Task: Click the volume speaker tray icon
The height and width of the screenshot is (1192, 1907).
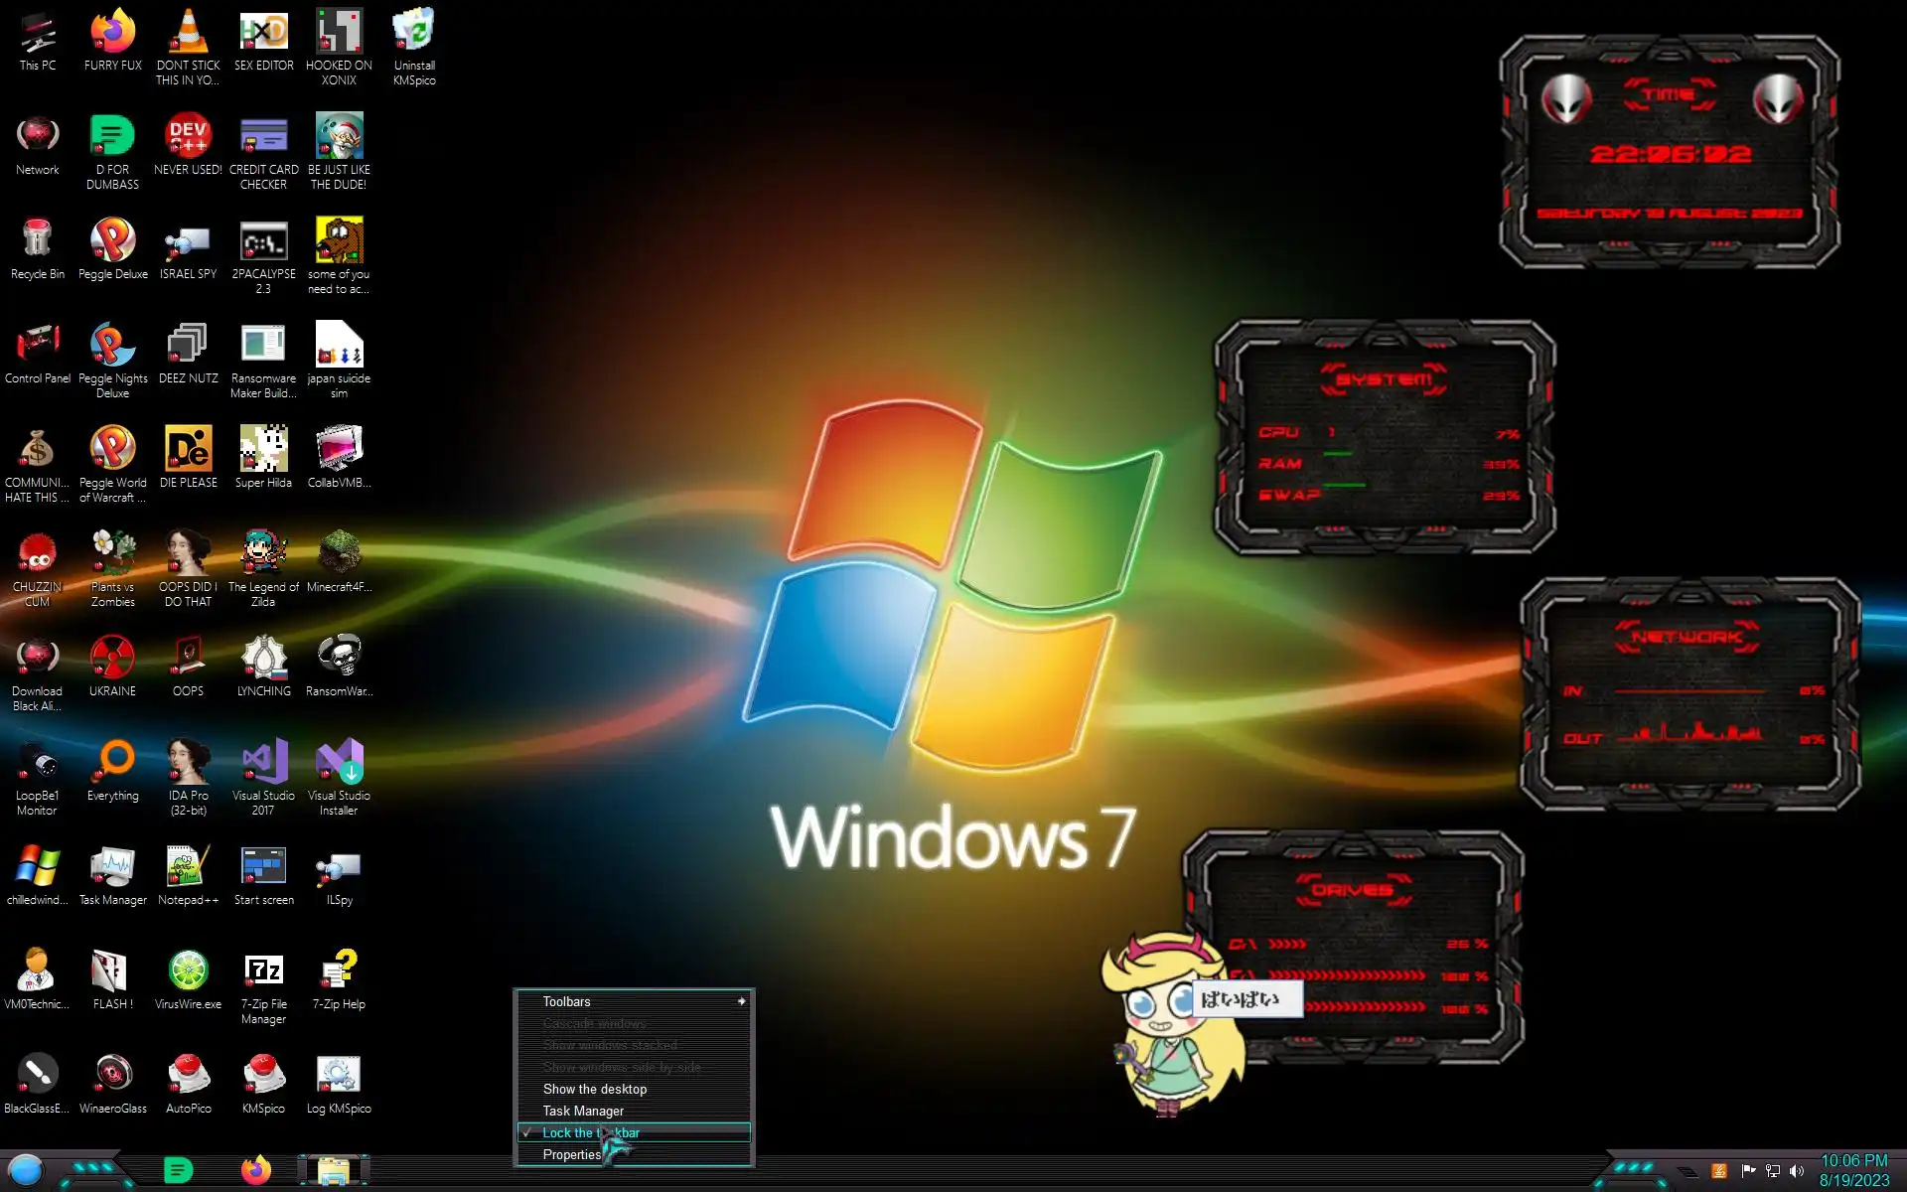Action: 1797,1171
